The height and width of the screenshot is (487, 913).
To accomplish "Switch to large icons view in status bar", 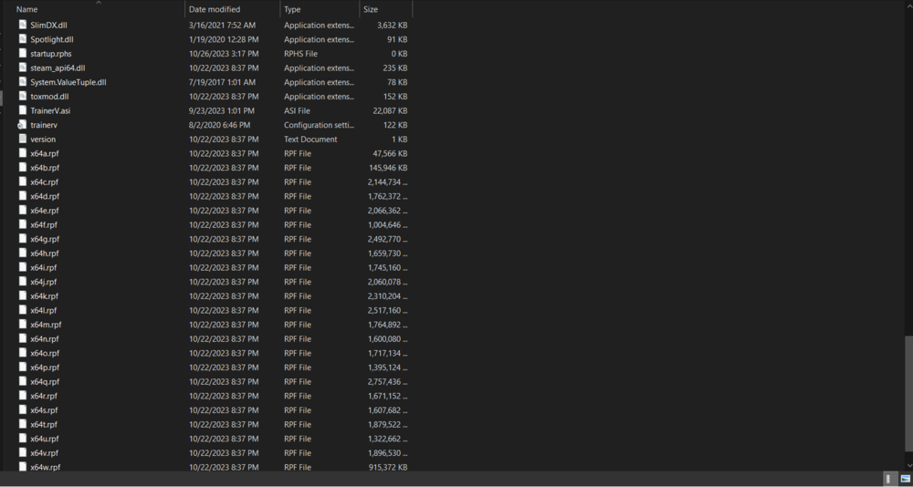I will (x=905, y=478).
